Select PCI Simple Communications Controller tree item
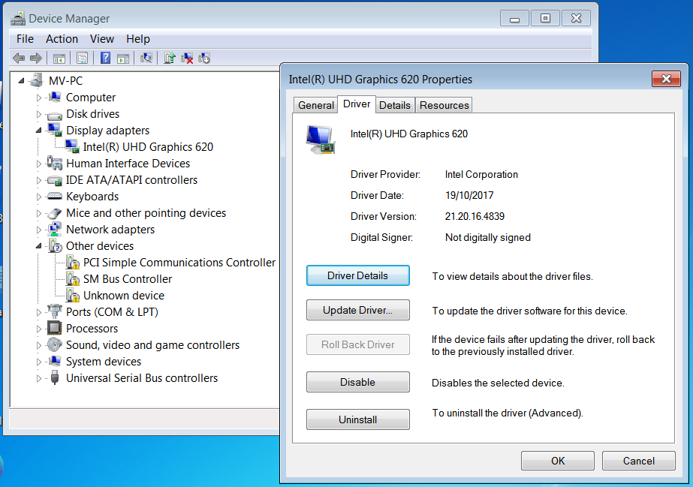 pyautogui.click(x=179, y=263)
